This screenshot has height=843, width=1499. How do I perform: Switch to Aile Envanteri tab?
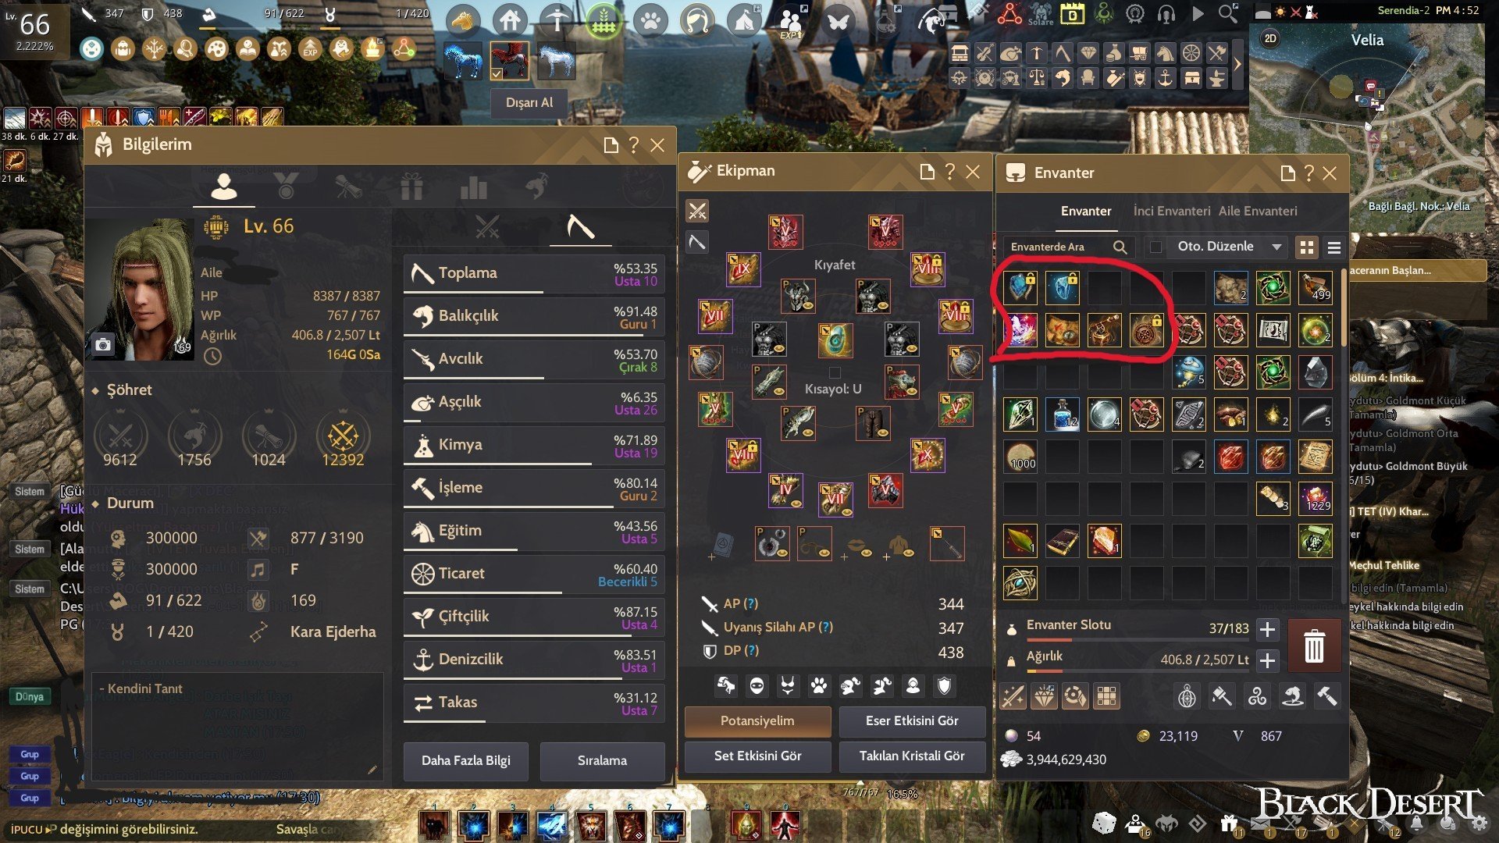tap(1258, 211)
